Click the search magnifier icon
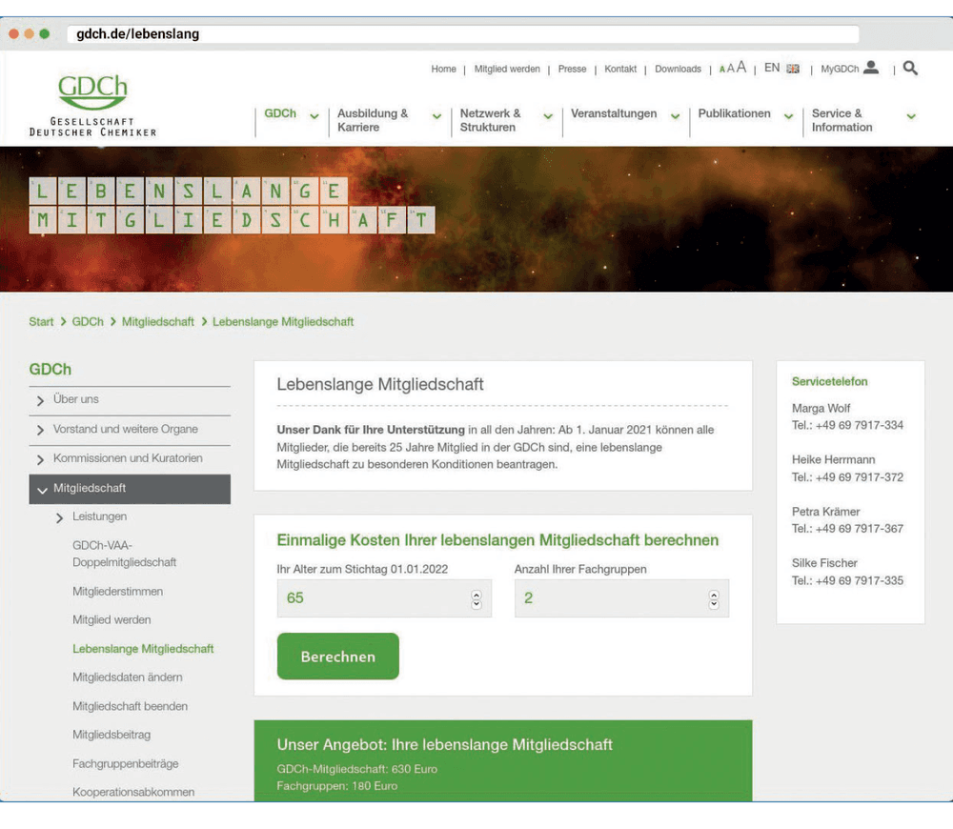 (910, 68)
